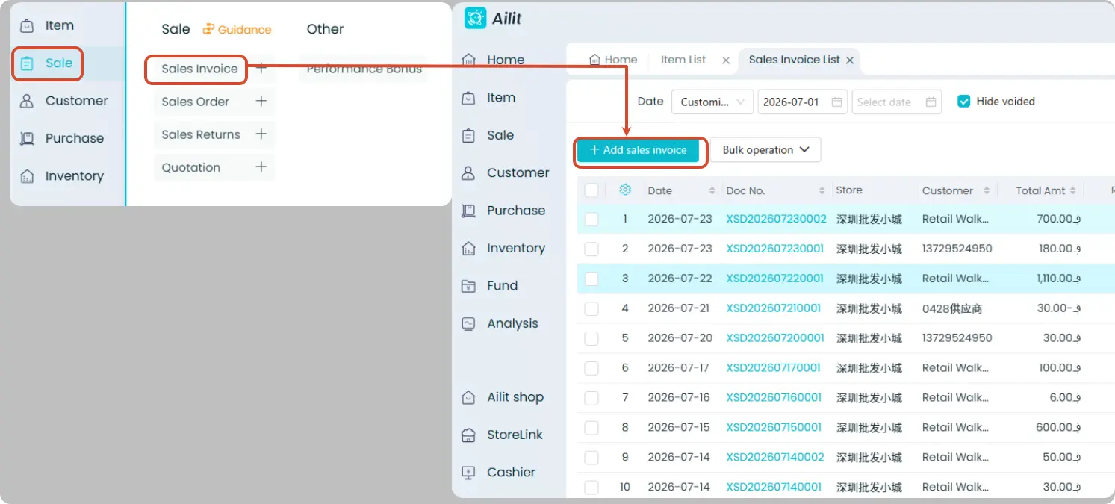Click the plus icon beside Quotation
Screen dimensions: 1115x504
coord(261,167)
